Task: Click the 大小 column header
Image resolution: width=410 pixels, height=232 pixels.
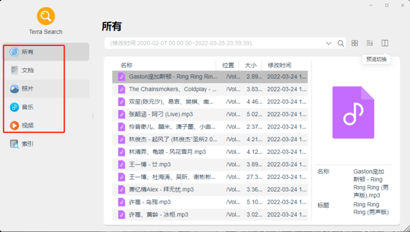Action: [250, 65]
